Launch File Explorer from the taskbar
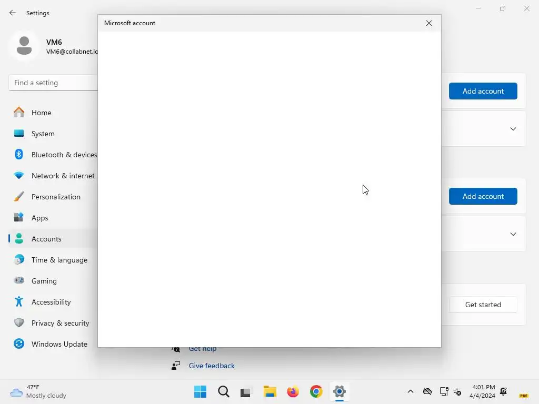This screenshot has height=404, width=539. 270,391
